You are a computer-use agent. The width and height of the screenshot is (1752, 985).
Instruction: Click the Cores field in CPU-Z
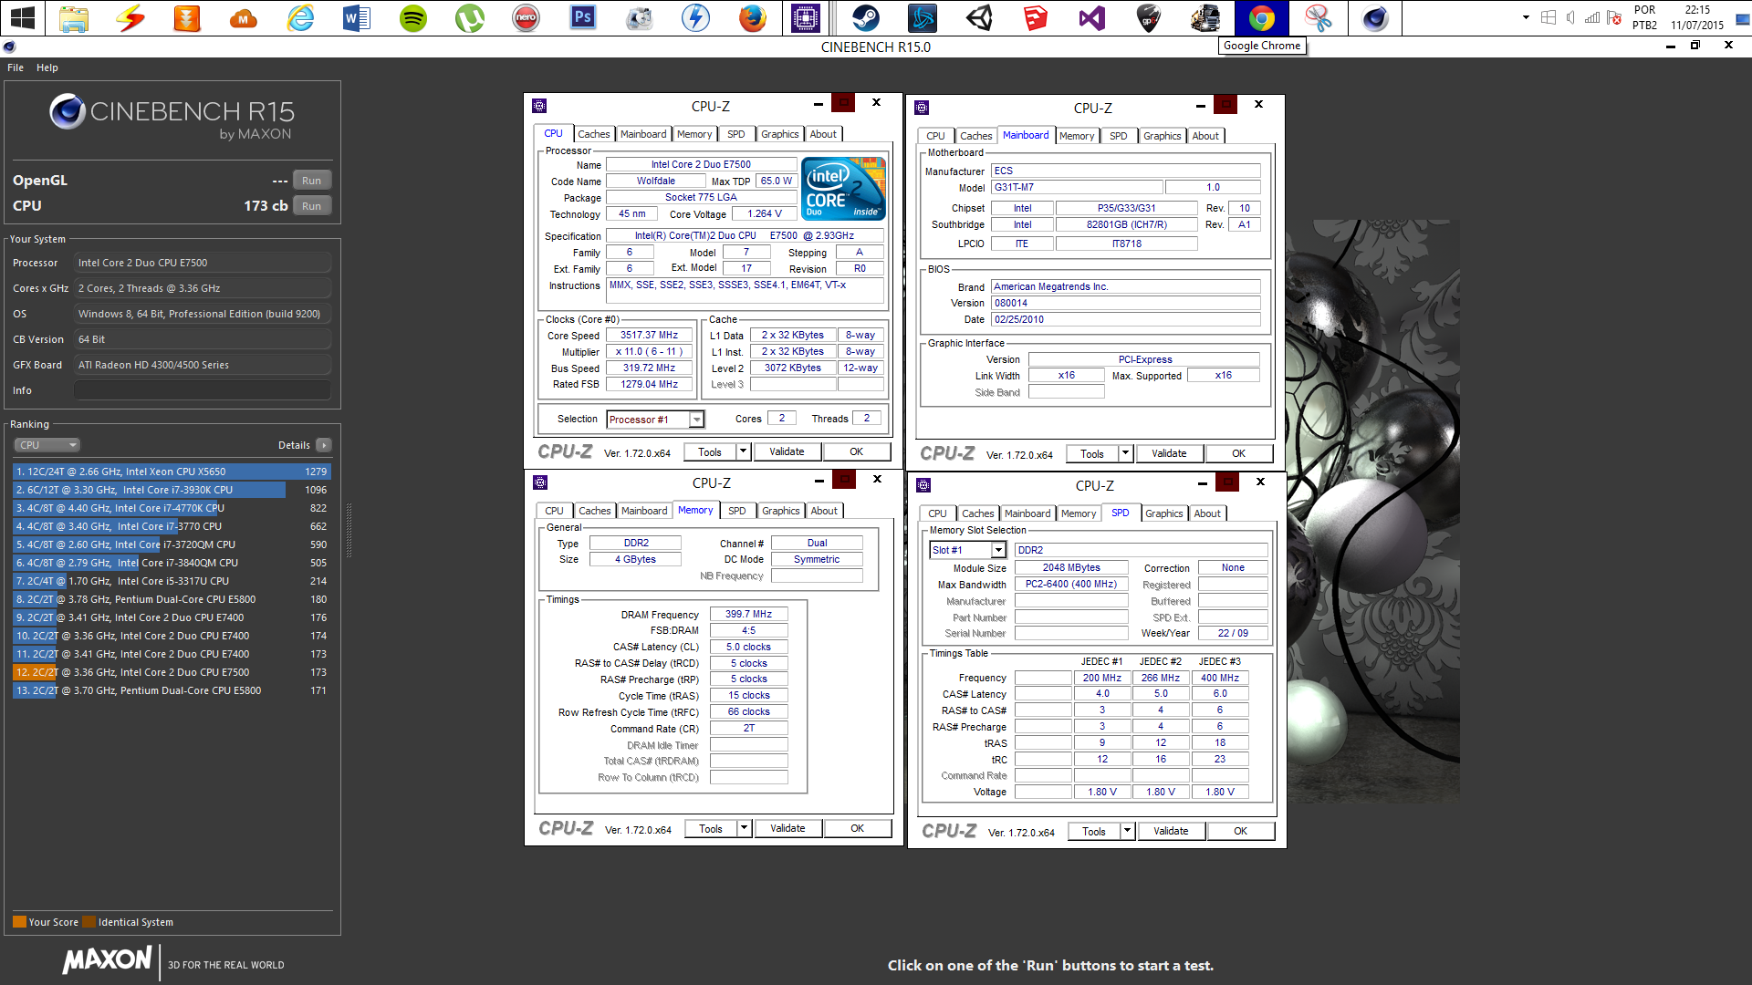click(x=782, y=419)
